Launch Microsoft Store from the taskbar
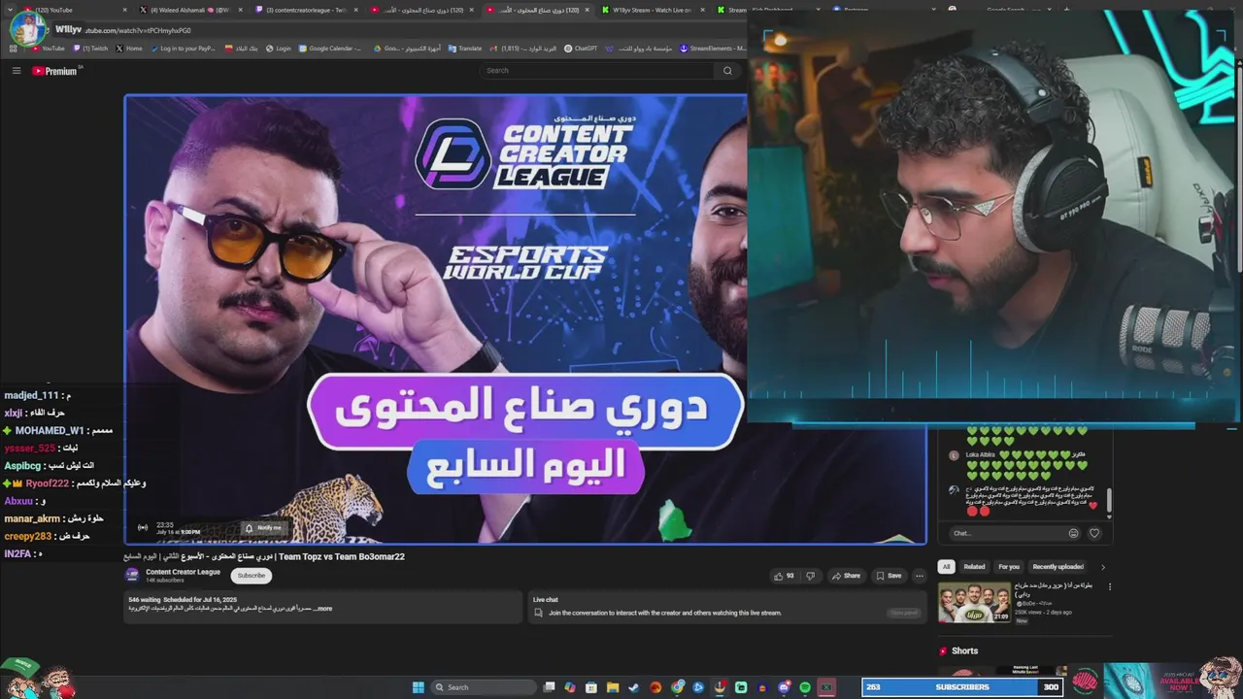Screen dimensions: 1243x699 coord(591,687)
